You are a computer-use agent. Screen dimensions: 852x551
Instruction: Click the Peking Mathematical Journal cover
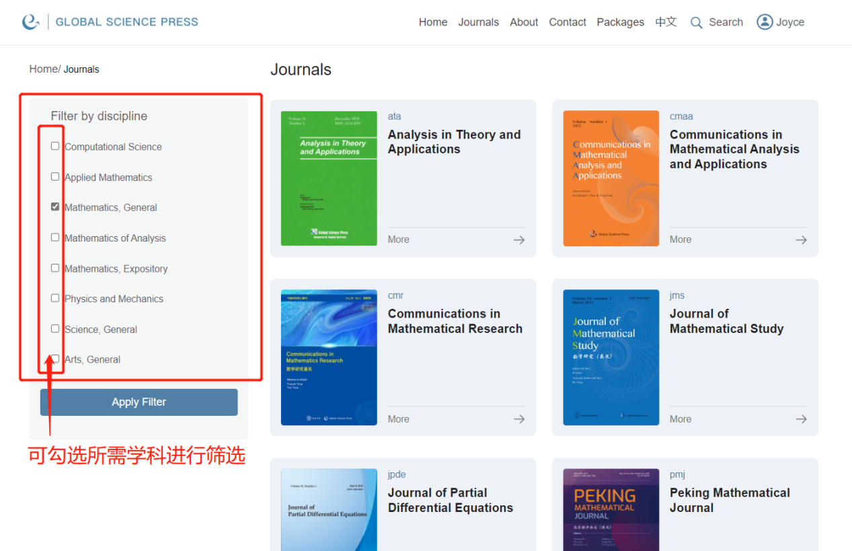pyautogui.click(x=611, y=510)
